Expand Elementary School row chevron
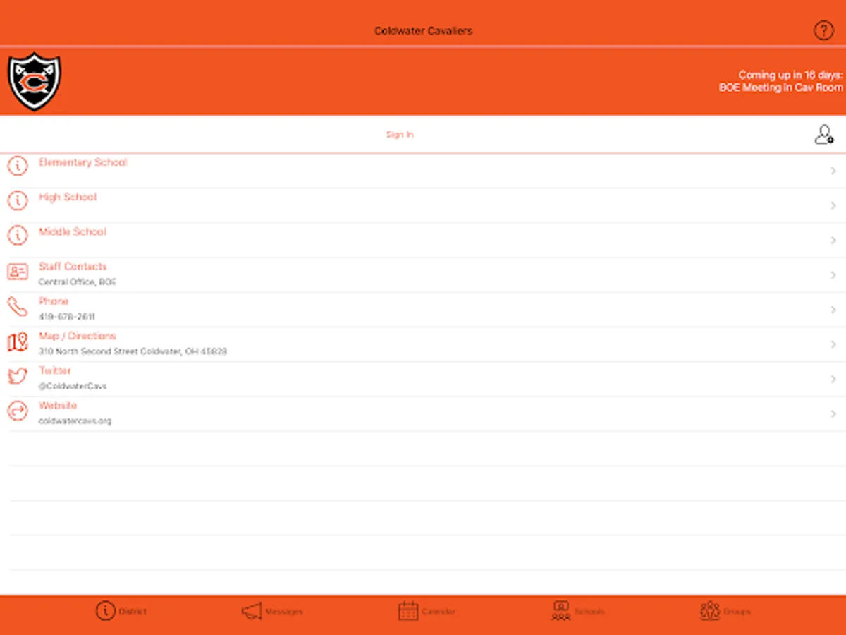 tap(833, 171)
